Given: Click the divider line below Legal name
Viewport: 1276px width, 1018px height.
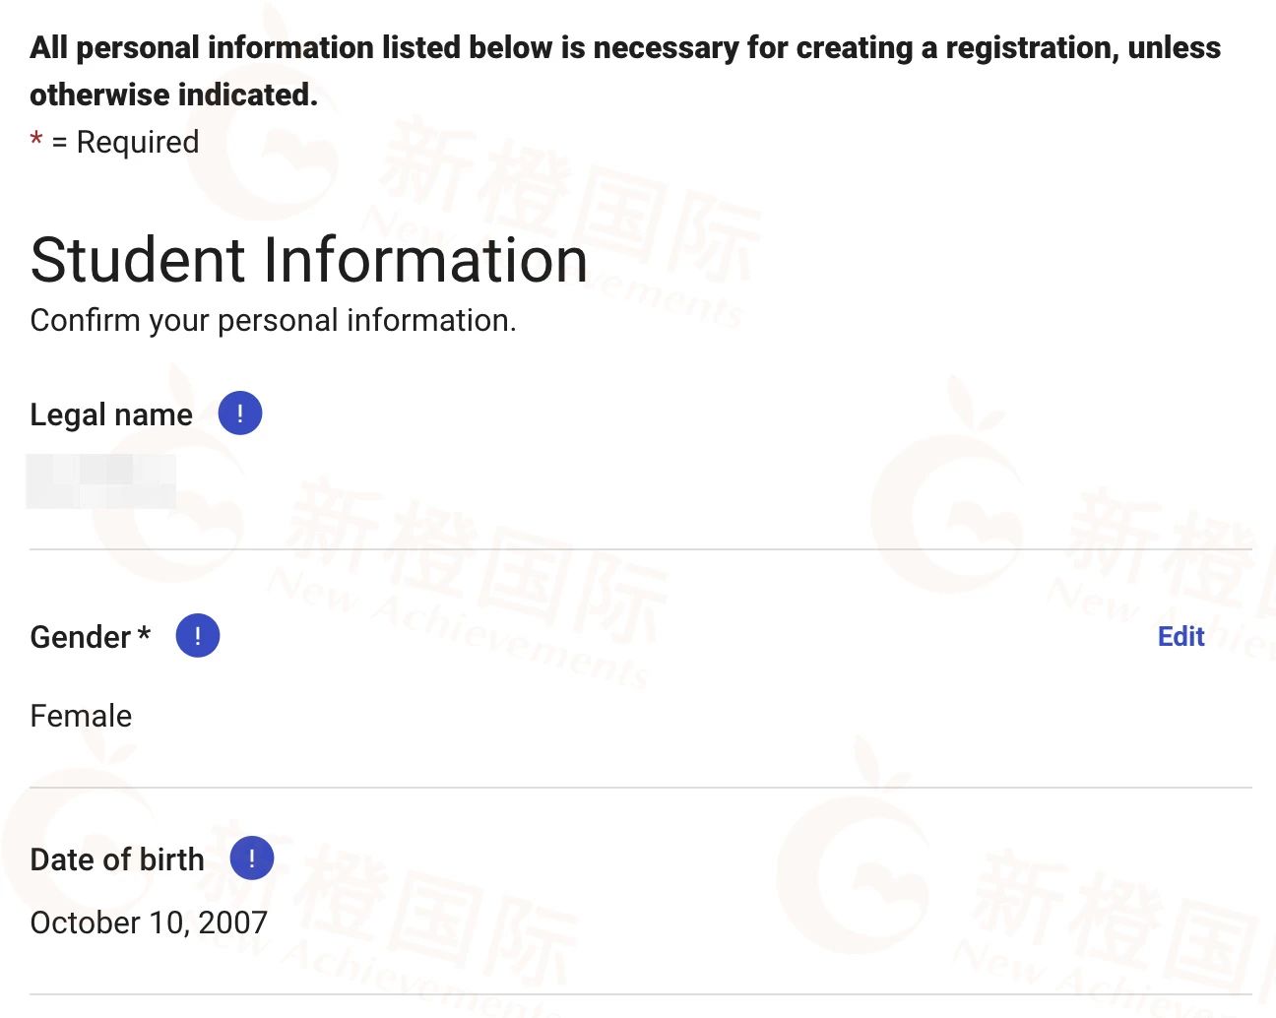Looking at the screenshot, I should (640, 549).
